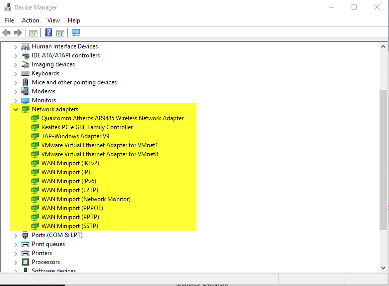The image size is (389, 286).
Task: Expand the Keyboards node
Action: coord(15,74)
